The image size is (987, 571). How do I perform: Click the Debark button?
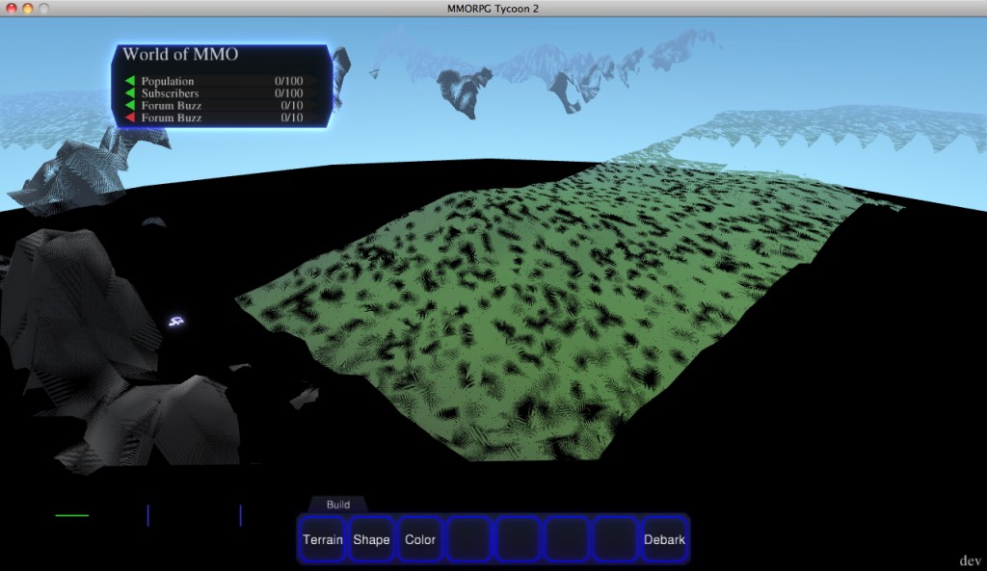coord(664,539)
